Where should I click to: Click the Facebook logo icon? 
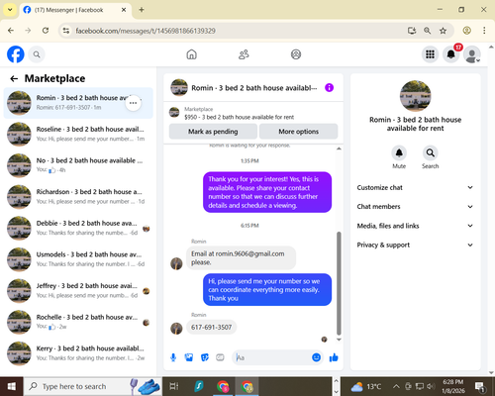(x=16, y=54)
